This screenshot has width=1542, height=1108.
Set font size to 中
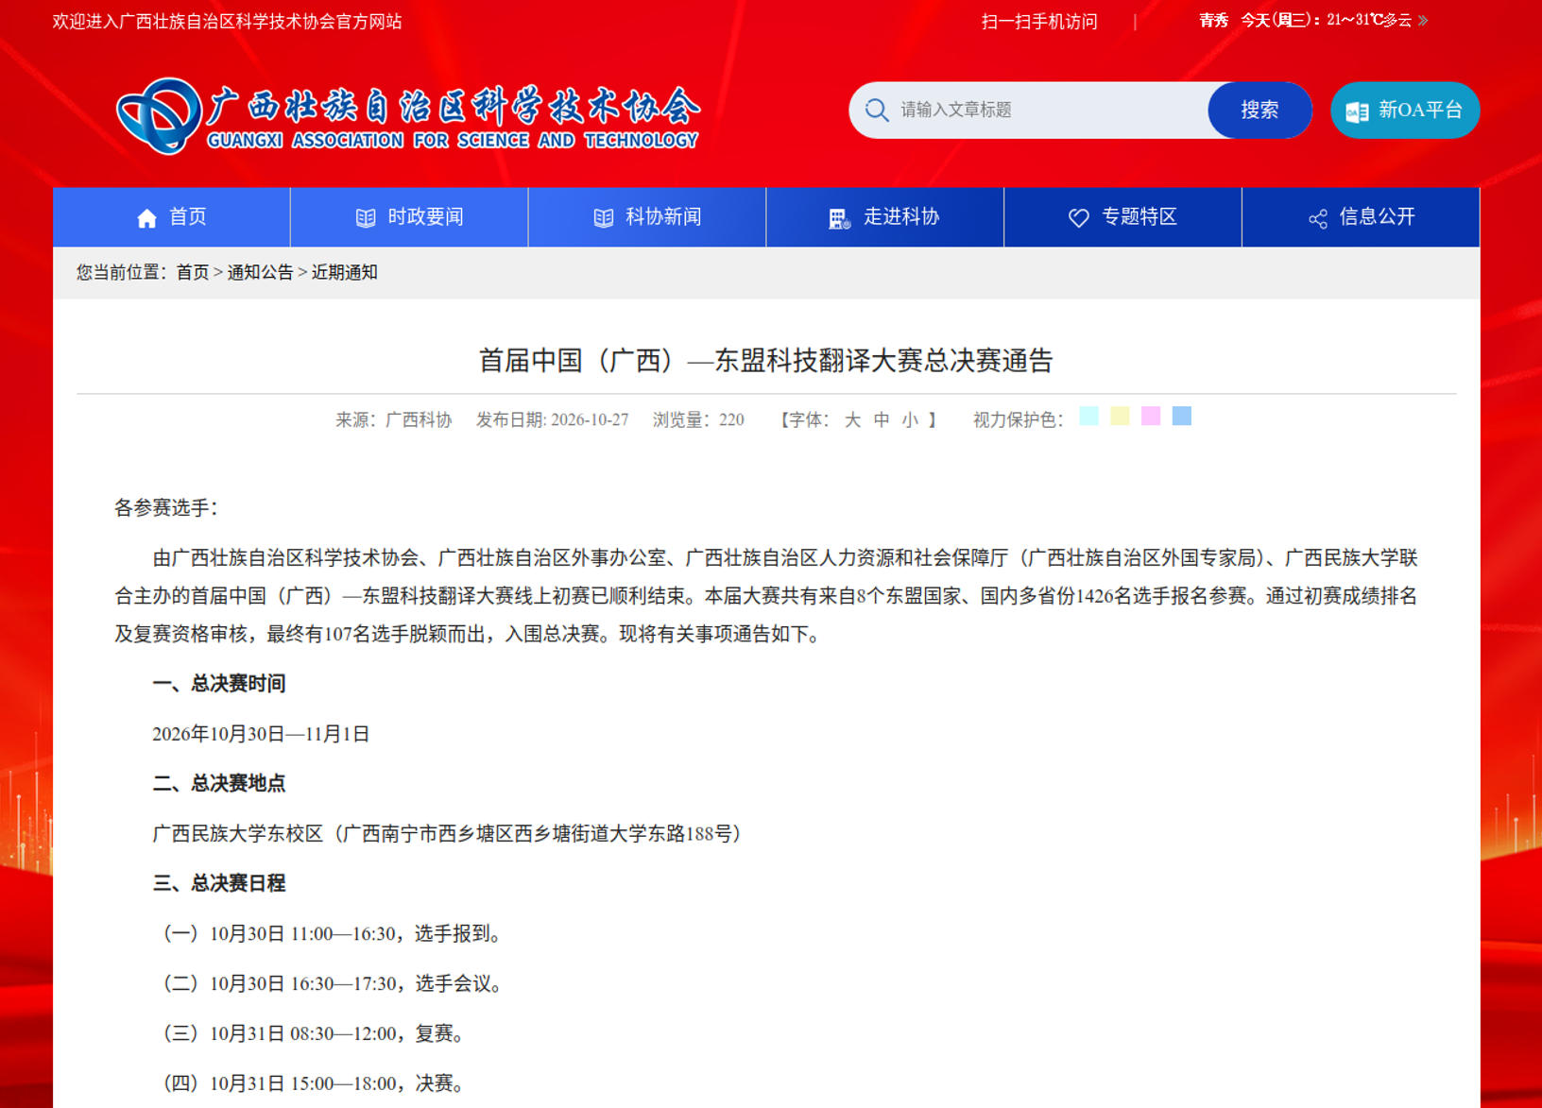882,419
